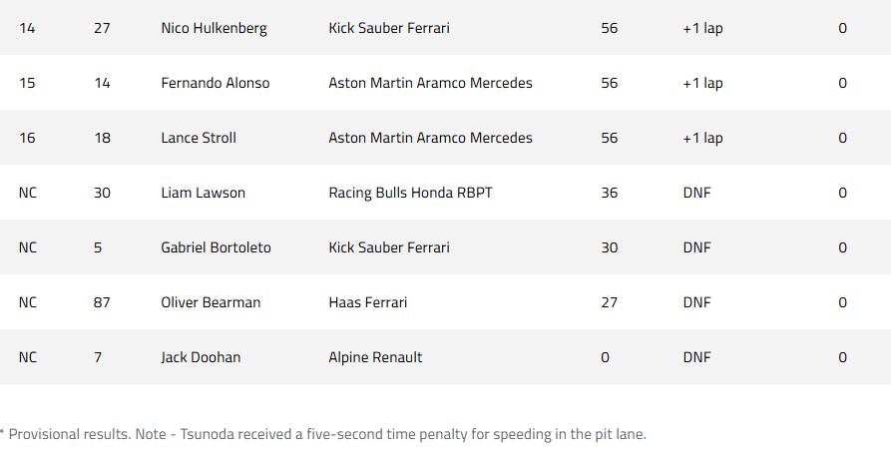Select +1 lap gap for Stroll
This screenshot has height=459, width=891.
702,139
